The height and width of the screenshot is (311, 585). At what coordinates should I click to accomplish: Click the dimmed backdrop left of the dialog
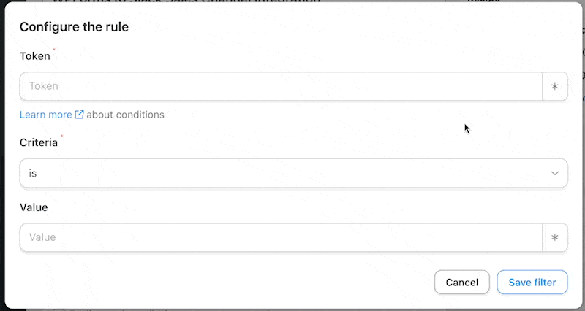[x=2, y=223]
